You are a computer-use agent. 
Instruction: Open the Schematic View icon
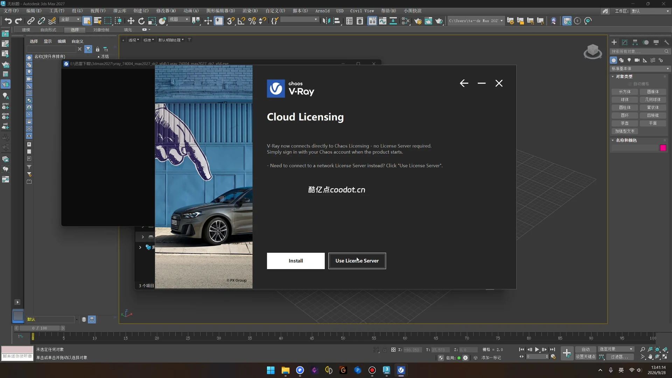[x=393, y=21]
